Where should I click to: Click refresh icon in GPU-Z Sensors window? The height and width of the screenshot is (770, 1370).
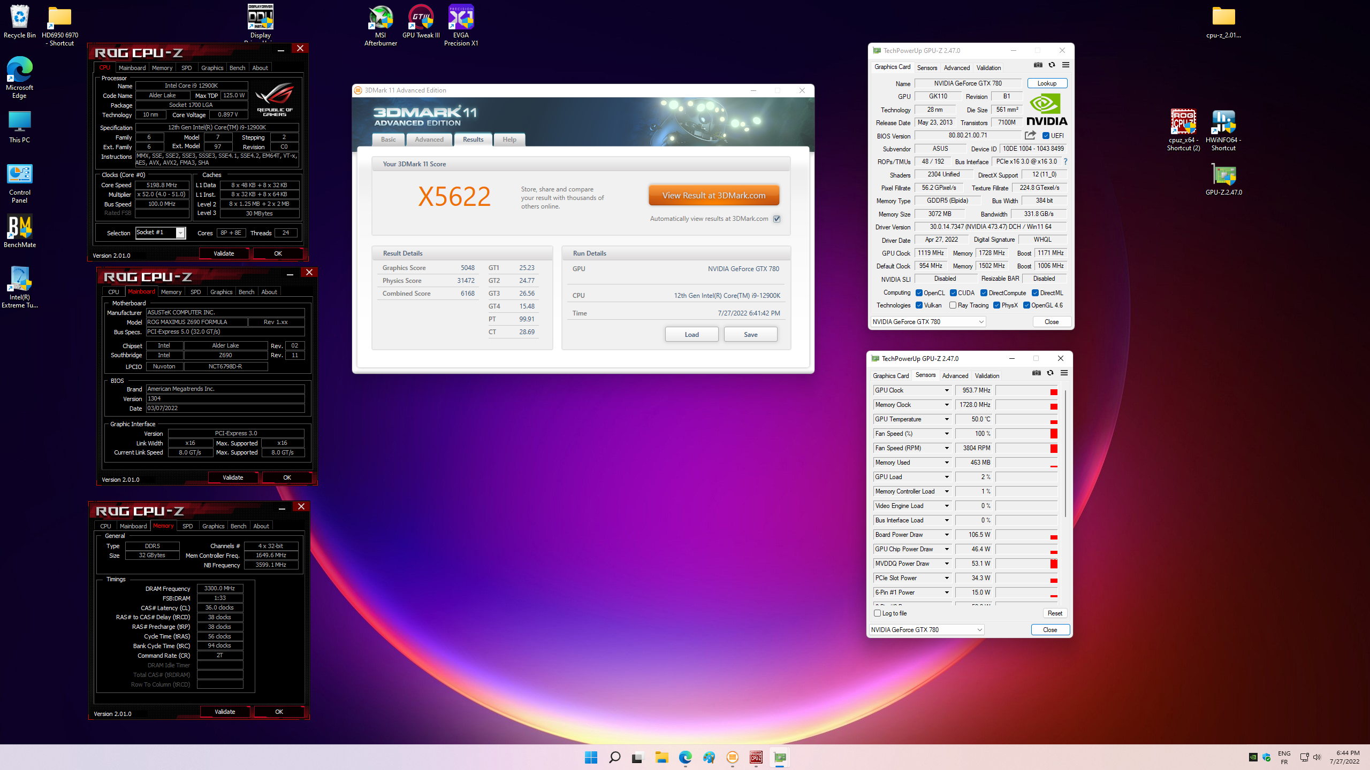tap(1050, 373)
